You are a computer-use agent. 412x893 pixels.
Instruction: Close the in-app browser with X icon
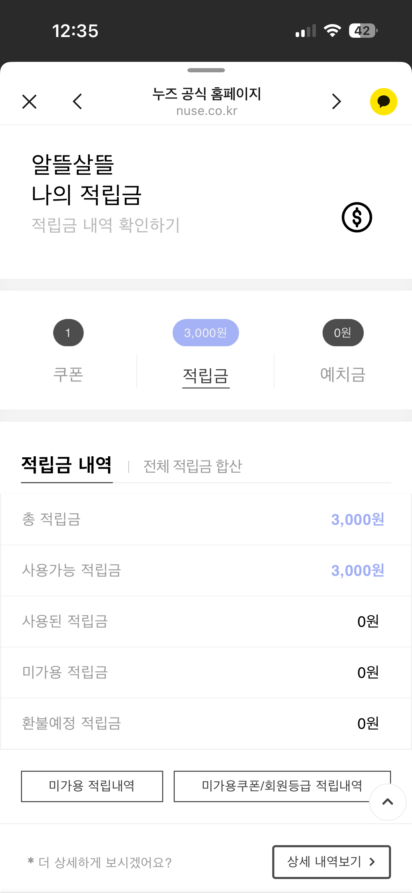[x=29, y=102]
